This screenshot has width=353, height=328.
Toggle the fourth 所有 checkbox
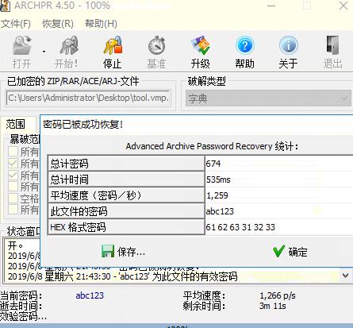pos(13,187)
